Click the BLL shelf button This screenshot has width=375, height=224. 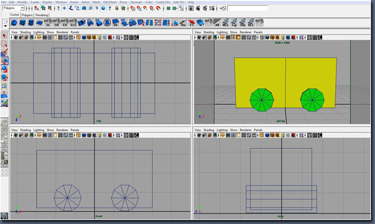tap(251, 23)
